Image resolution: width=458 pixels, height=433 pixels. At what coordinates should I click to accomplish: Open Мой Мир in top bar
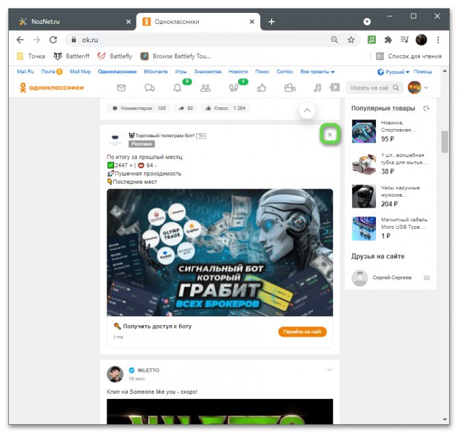81,72
